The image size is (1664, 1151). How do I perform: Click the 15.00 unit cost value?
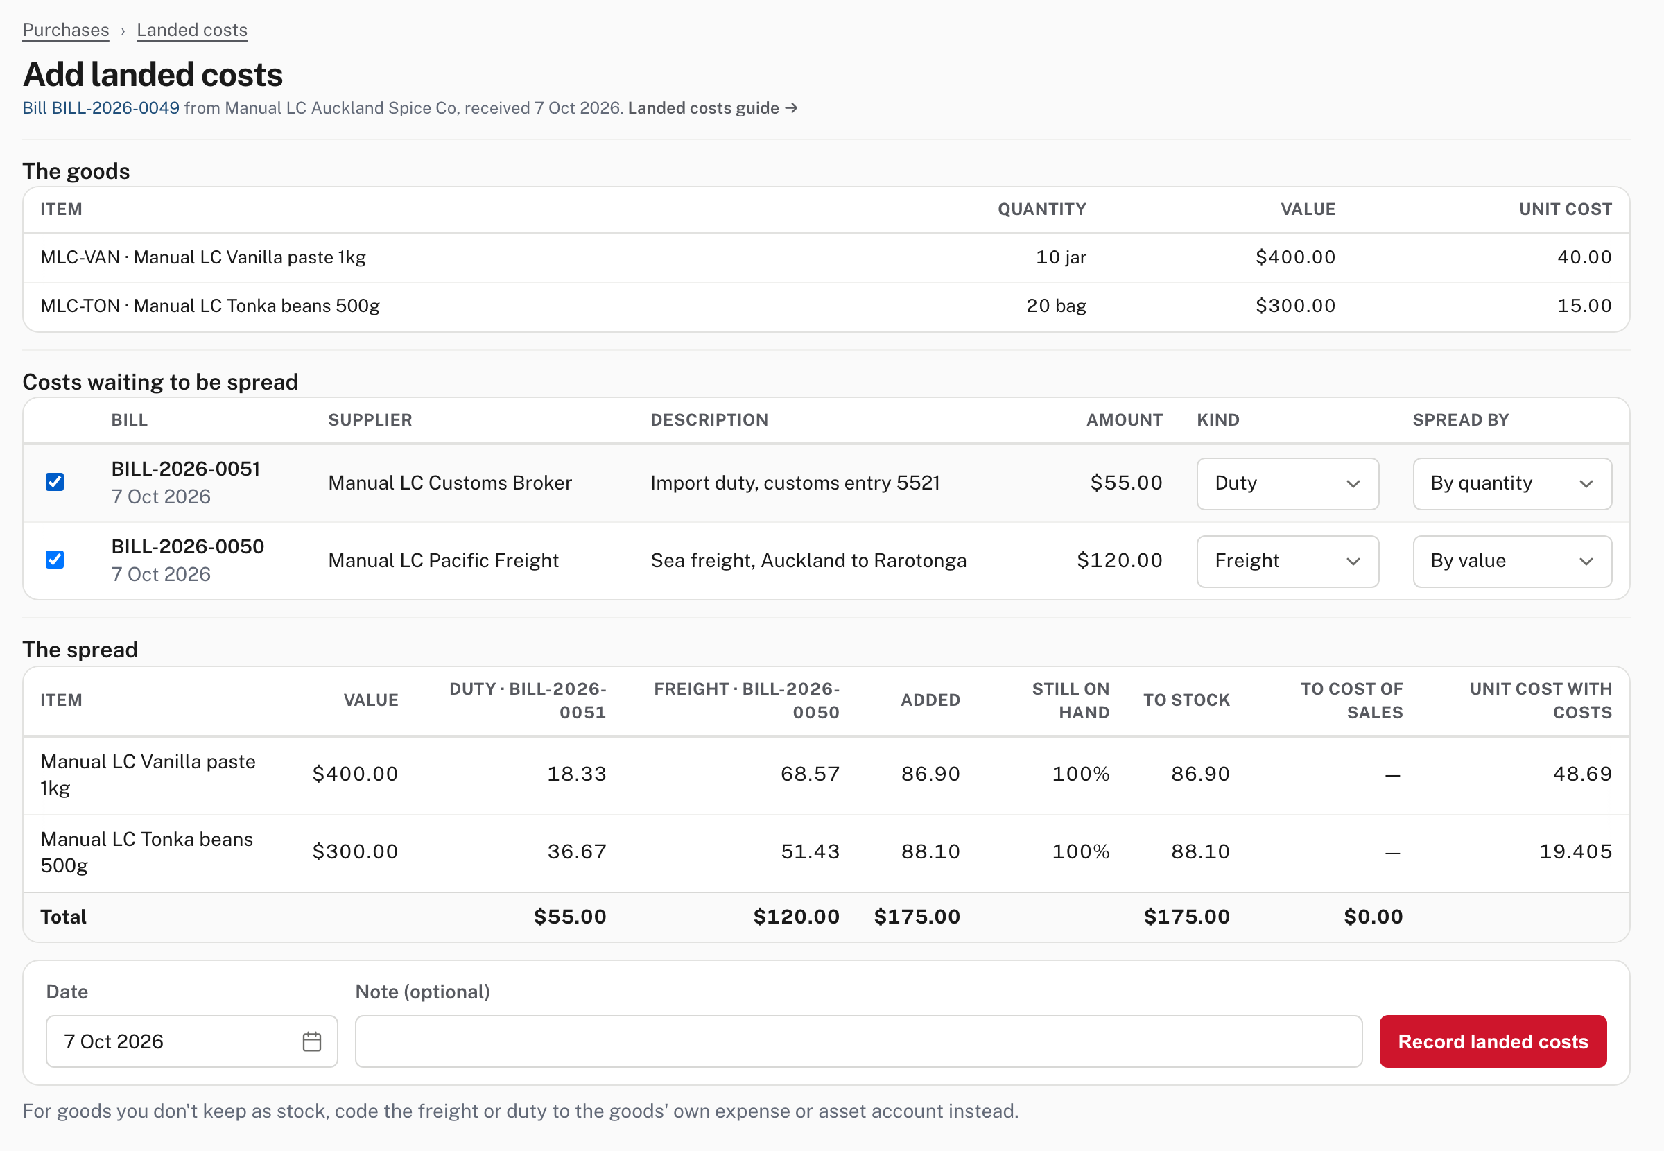1584,306
